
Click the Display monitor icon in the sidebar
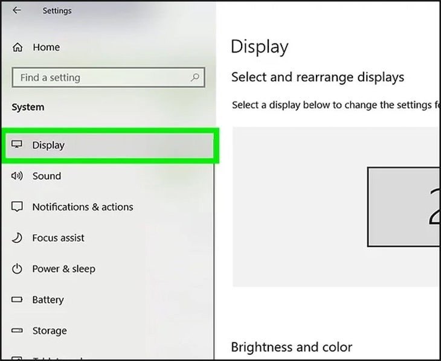click(x=18, y=145)
